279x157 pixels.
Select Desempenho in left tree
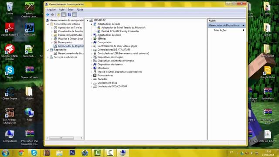pyautogui.click(x=65, y=42)
